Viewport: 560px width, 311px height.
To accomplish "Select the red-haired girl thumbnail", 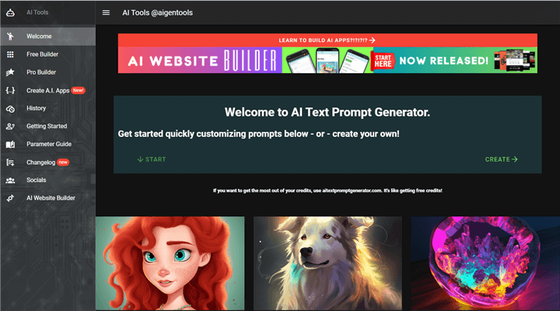I will 170,263.
